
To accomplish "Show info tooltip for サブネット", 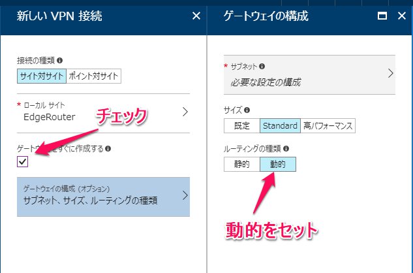I will (262, 67).
